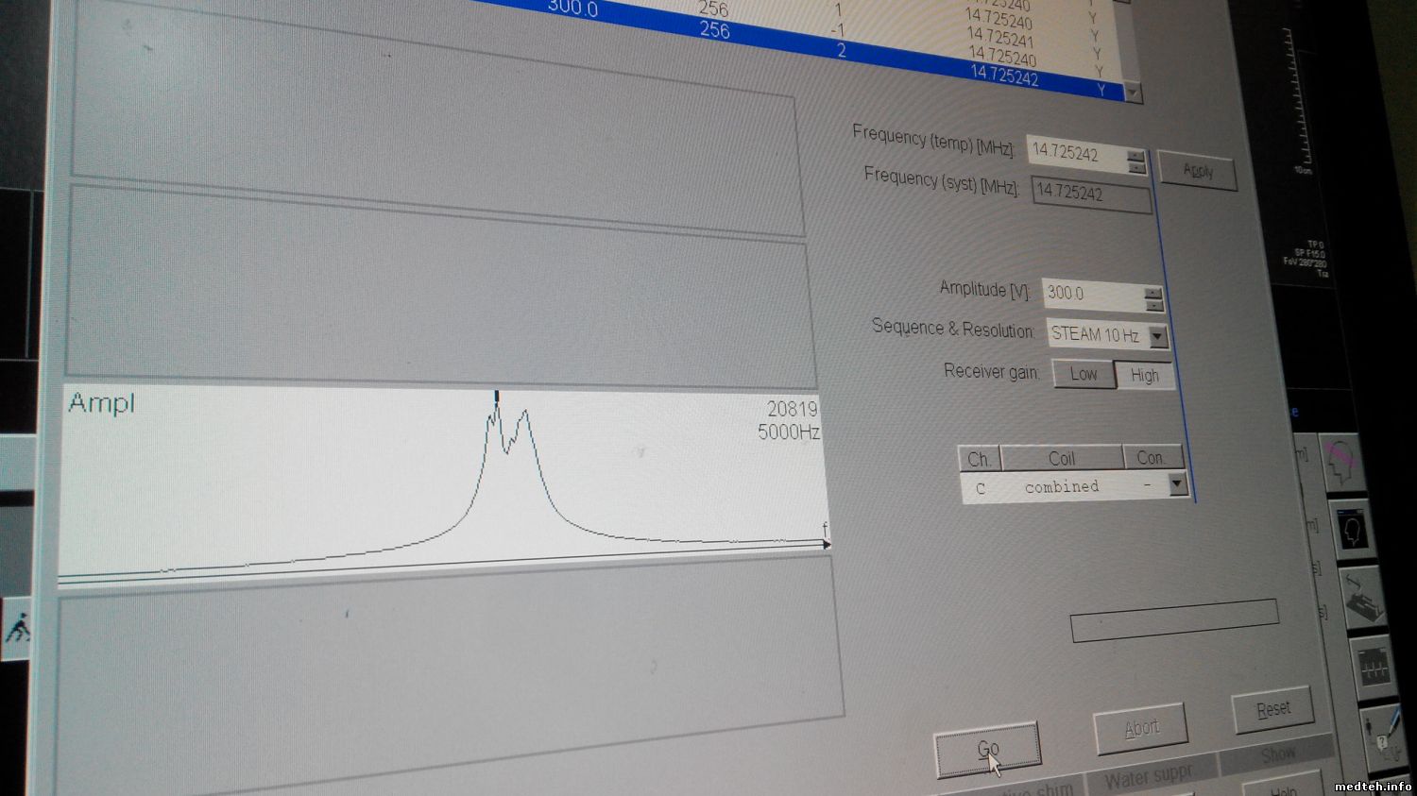Switch to the Show tab
The image size is (1417, 796).
click(x=1277, y=754)
